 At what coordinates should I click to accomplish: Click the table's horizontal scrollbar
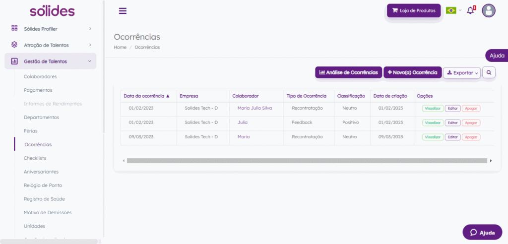click(307, 161)
